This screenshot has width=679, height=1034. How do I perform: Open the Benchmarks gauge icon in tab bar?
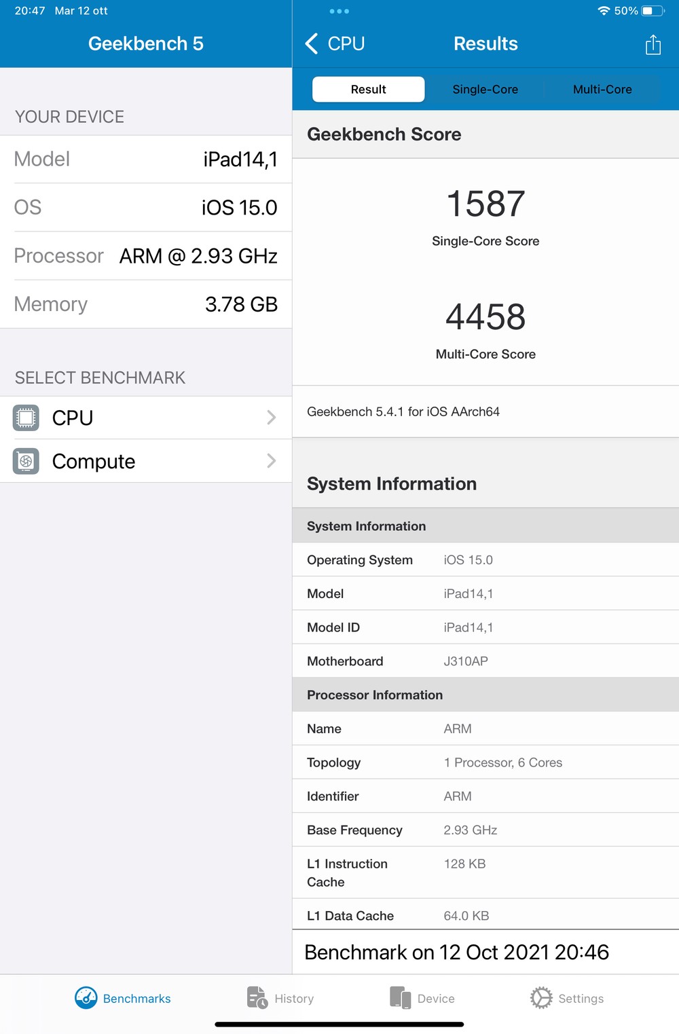click(86, 997)
